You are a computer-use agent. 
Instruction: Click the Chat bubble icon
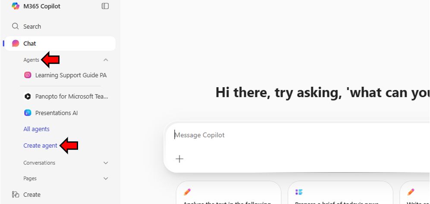[x=16, y=43]
